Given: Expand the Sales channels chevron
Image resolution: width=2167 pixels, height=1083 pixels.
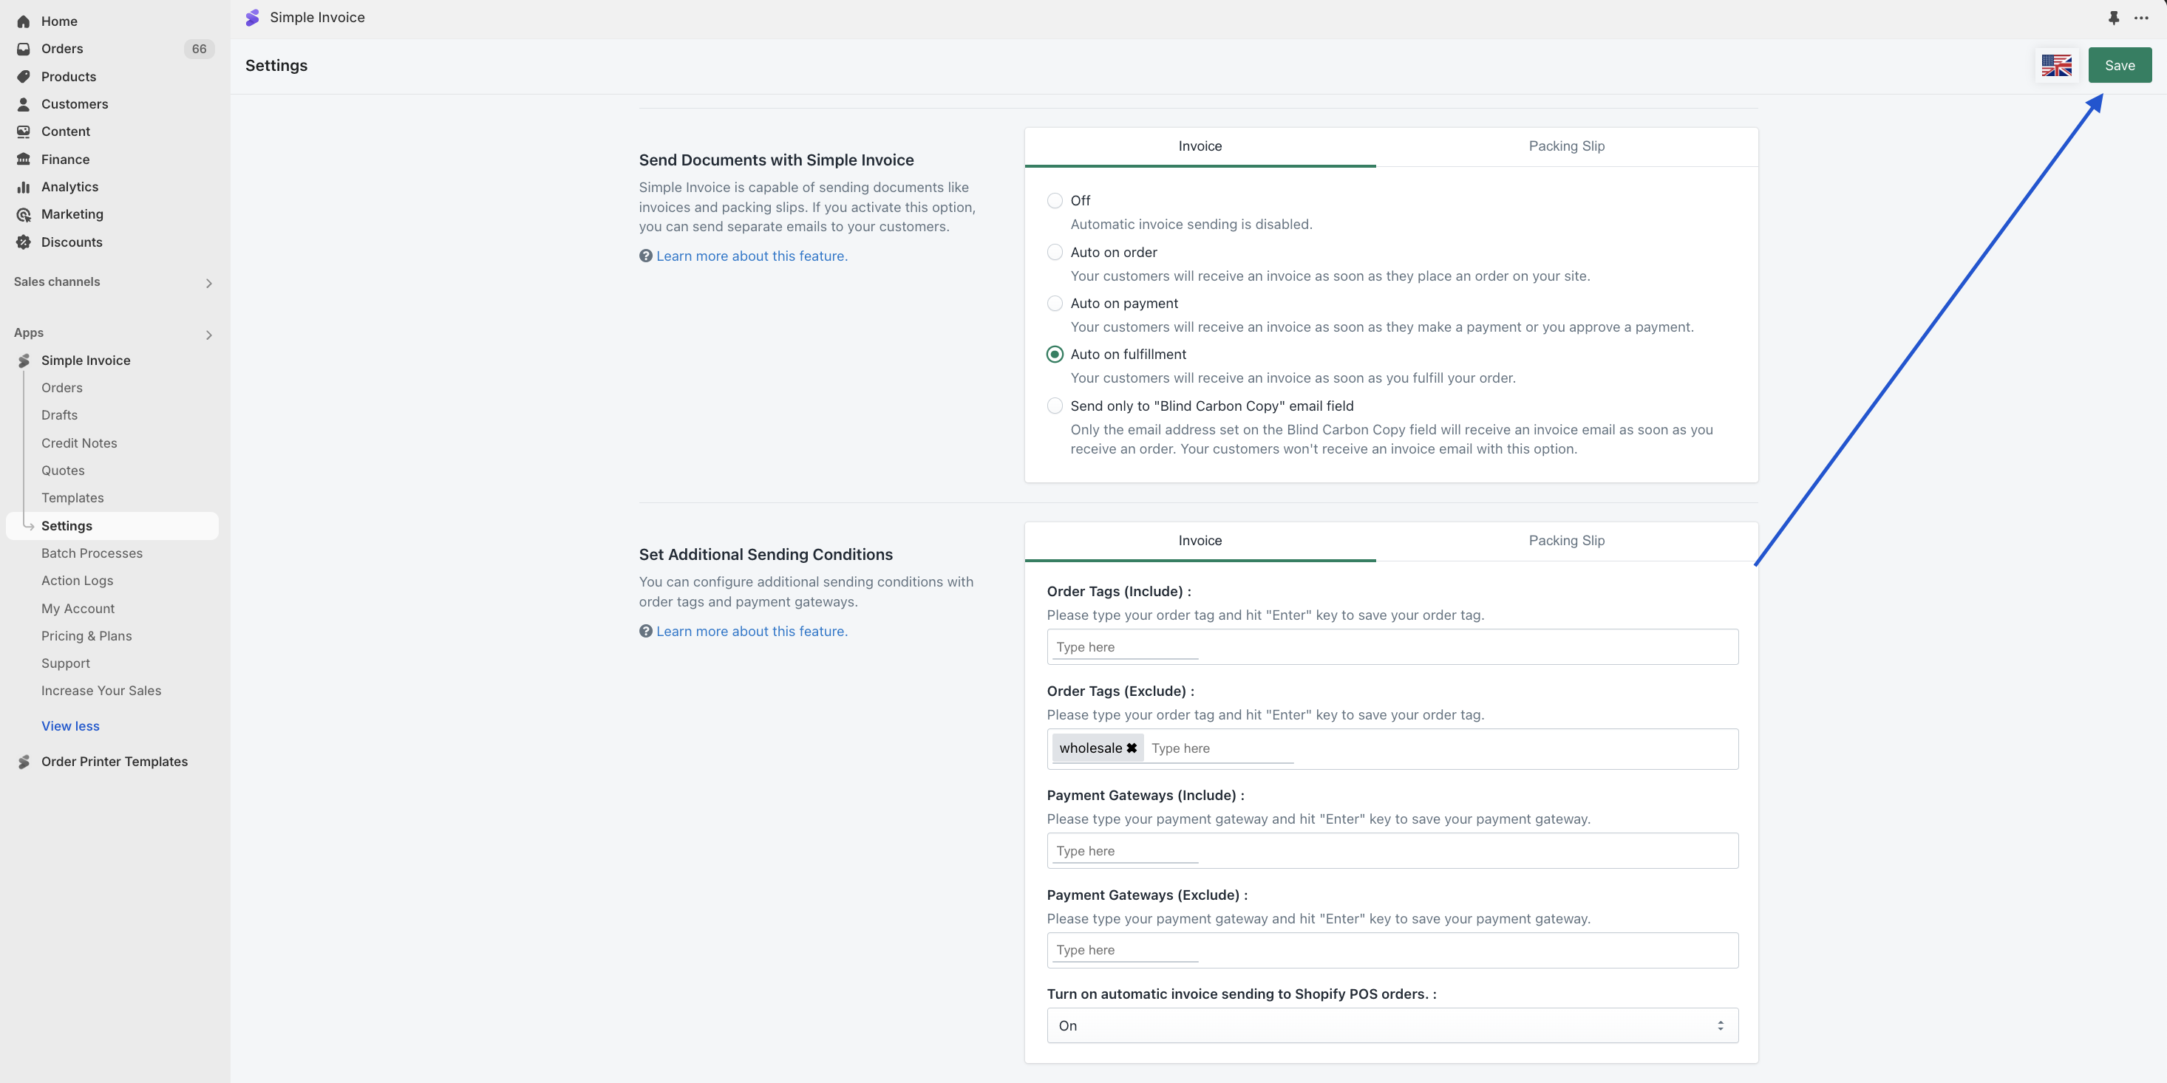Looking at the screenshot, I should pyautogui.click(x=208, y=284).
